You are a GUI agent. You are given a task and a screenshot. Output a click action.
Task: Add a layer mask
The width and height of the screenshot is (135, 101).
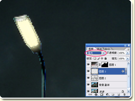pyautogui.click(x=102, y=95)
